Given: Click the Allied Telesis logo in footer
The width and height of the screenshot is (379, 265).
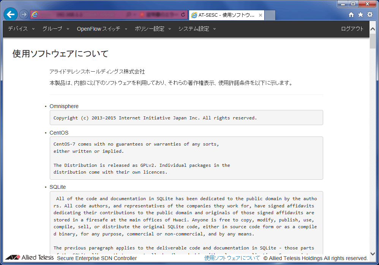Looking at the screenshot, I should 30,257.
